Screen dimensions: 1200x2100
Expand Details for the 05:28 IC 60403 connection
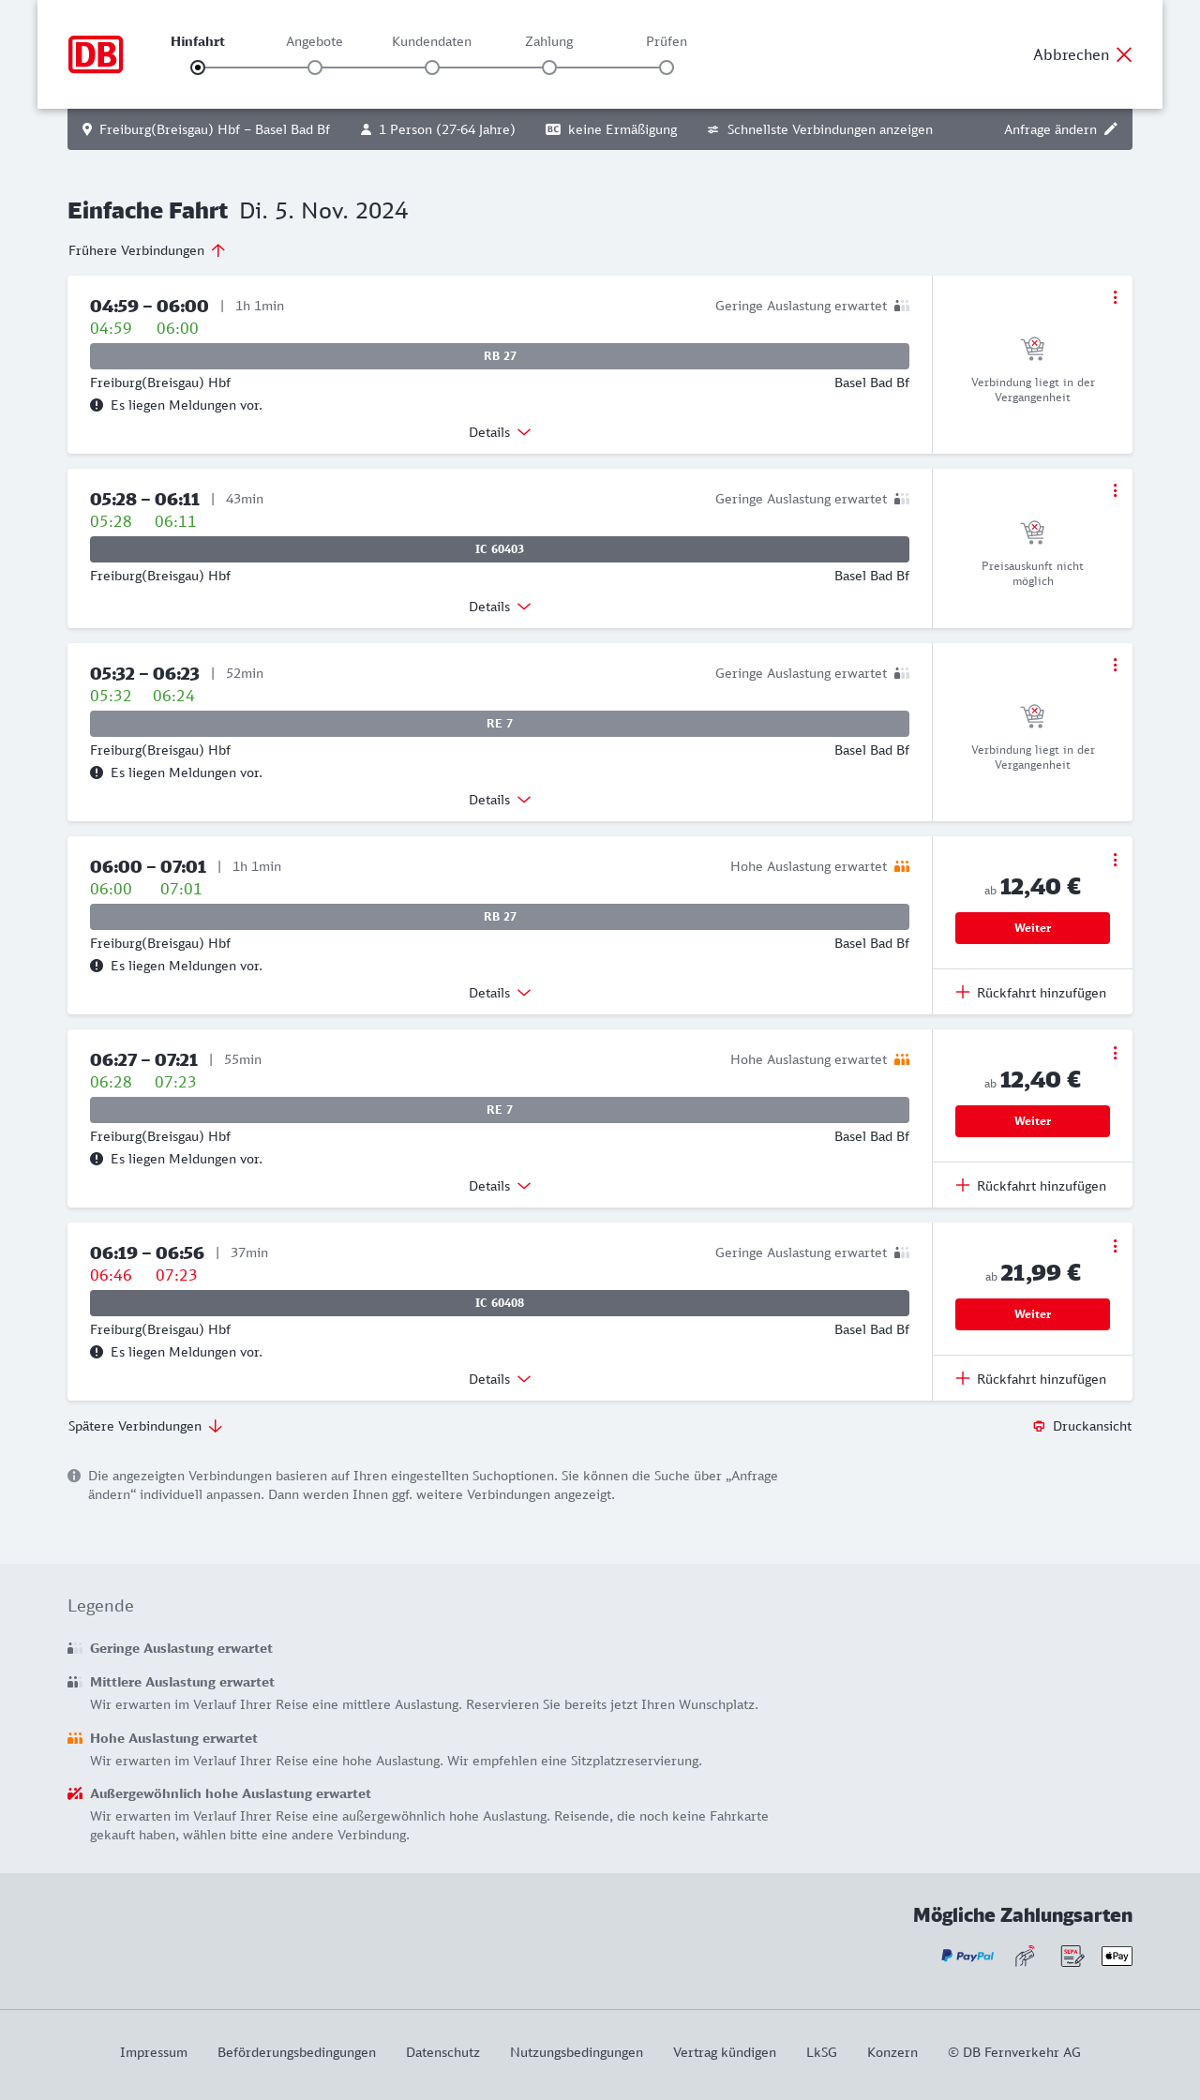[x=500, y=607]
